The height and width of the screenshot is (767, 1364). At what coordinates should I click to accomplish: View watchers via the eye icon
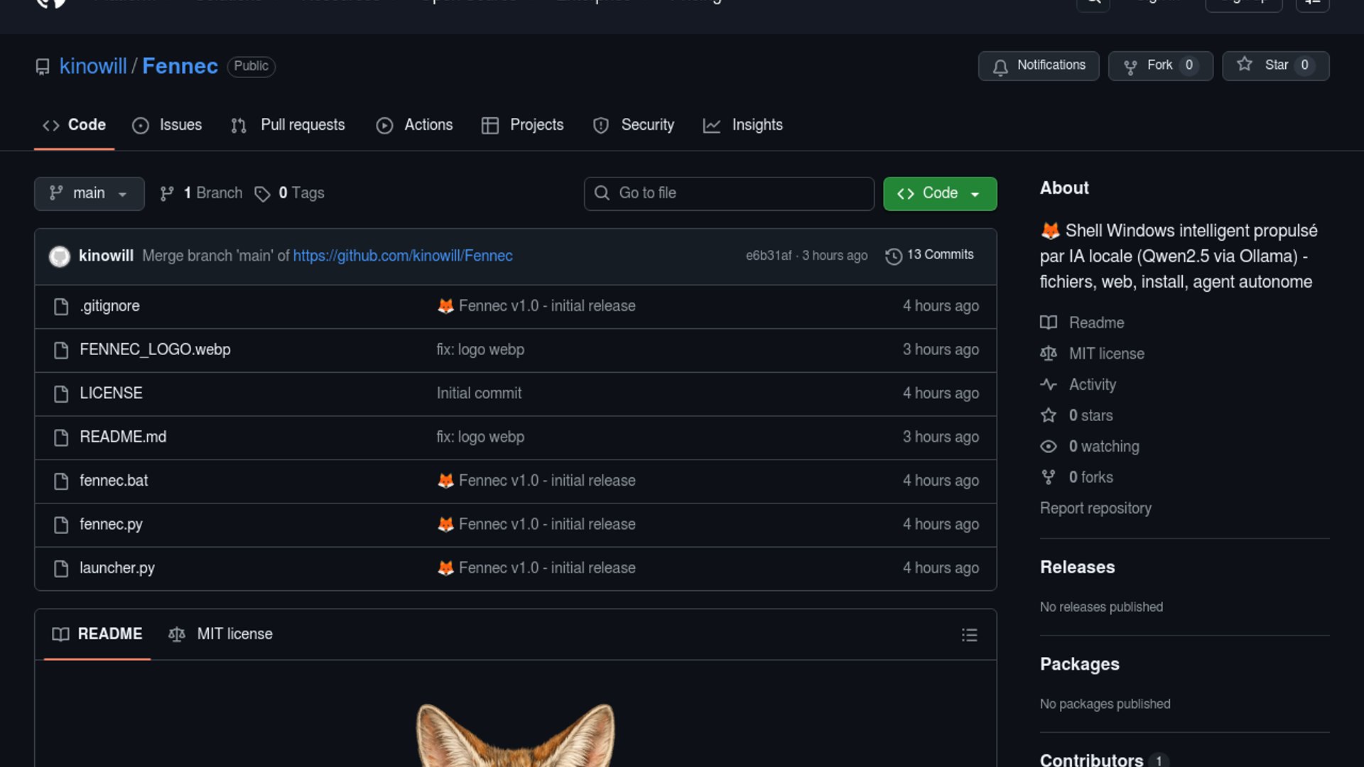coord(1048,447)
